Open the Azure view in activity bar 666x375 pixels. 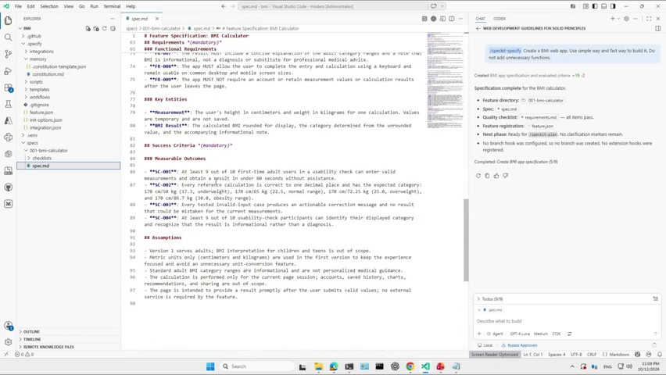pyautogui.click(x=8, y=120)
